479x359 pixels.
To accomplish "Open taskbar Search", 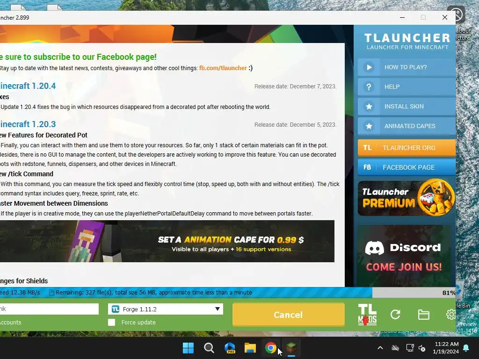I will [209, 348].
